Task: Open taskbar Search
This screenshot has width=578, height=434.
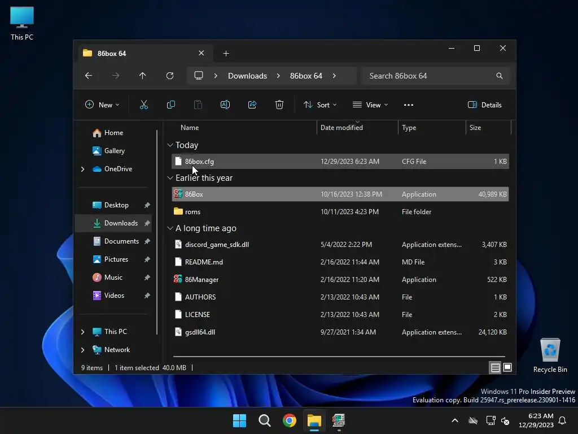Action: (265, 420)
